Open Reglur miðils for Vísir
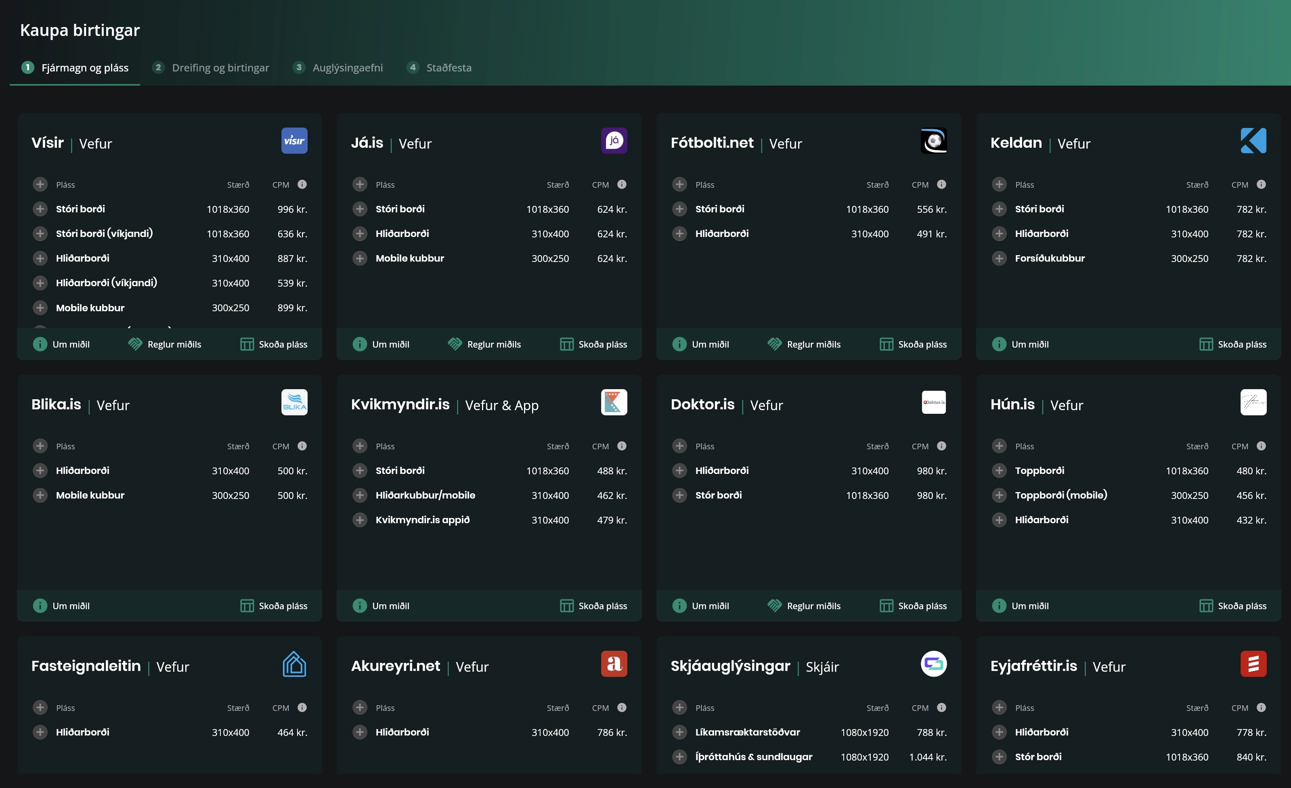Viewport: 1291px width, 788px height. point(165,344)
